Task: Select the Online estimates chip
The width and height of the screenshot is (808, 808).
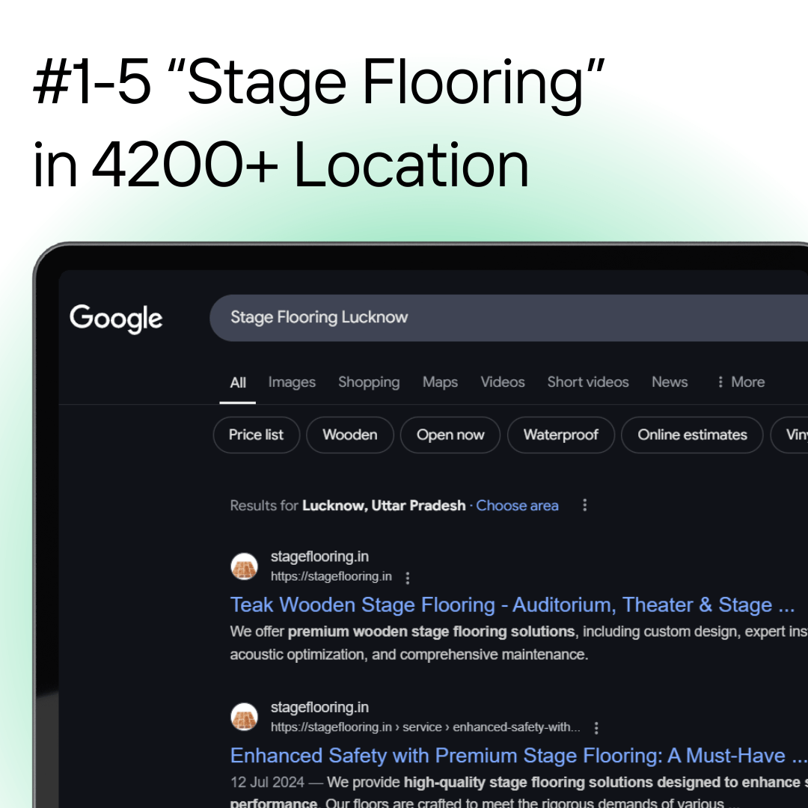Action: pyautogui.click(x=692, y=435)
